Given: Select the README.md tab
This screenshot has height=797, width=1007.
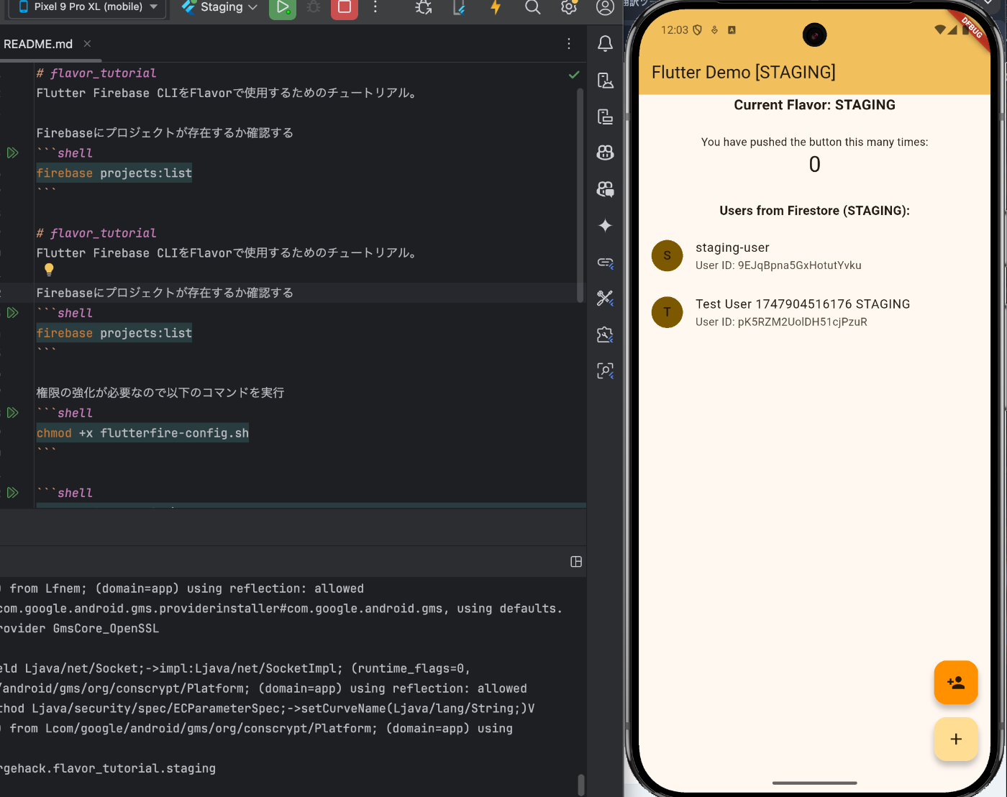Looking at the screenshot, I should pos(38,44).
